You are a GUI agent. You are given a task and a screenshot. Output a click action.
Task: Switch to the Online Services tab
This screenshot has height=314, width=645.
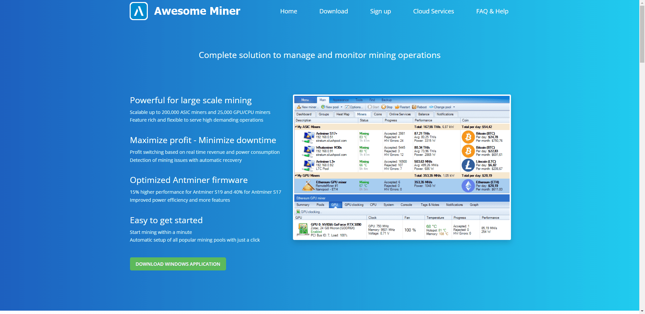[400, 114]
